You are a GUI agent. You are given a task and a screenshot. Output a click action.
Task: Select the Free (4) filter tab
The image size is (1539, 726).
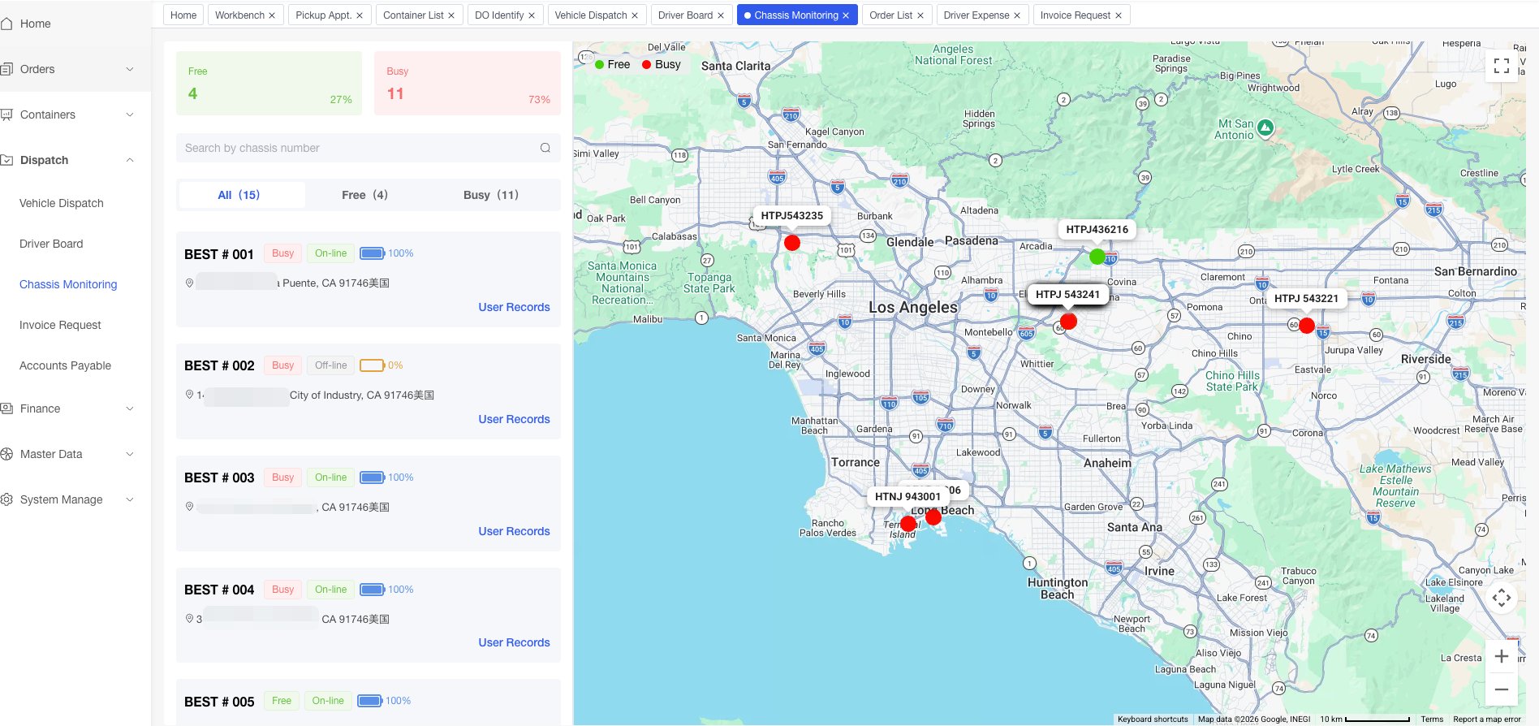pos(364,195)
